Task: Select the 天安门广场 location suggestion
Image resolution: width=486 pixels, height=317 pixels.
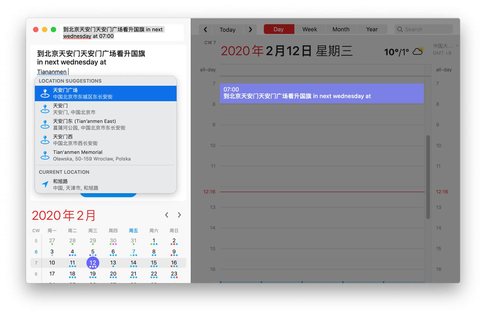Action: click(106, 93)
